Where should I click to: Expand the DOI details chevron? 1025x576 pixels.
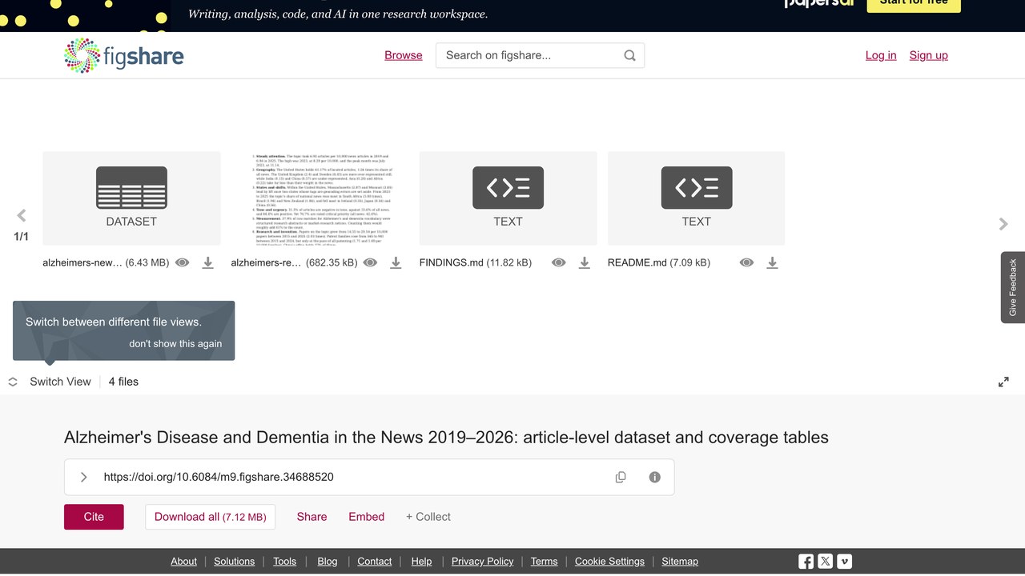tap(84, 477)
